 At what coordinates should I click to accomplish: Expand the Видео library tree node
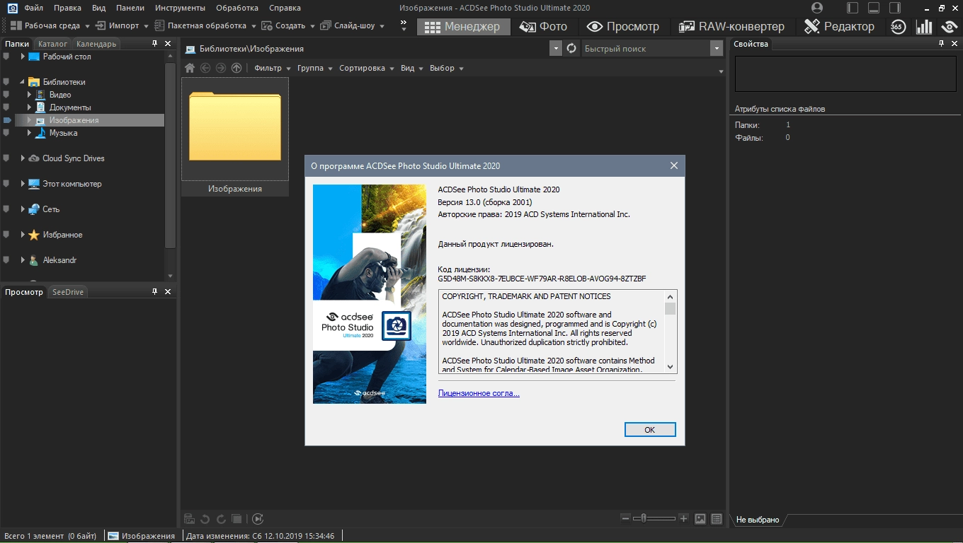(30, 95)
